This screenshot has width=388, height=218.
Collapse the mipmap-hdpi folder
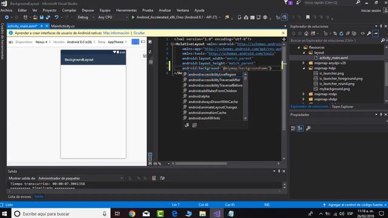pyautogui.click(x=304, y=68)
